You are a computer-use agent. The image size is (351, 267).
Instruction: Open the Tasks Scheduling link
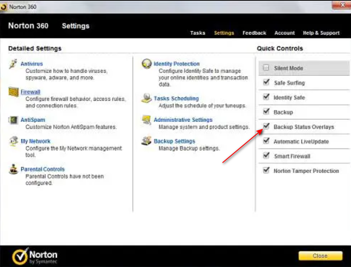176,98
